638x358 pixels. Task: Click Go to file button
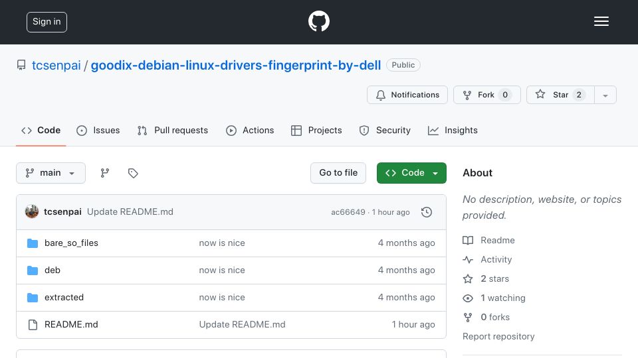pyautogui.click(x=338, y=173)
